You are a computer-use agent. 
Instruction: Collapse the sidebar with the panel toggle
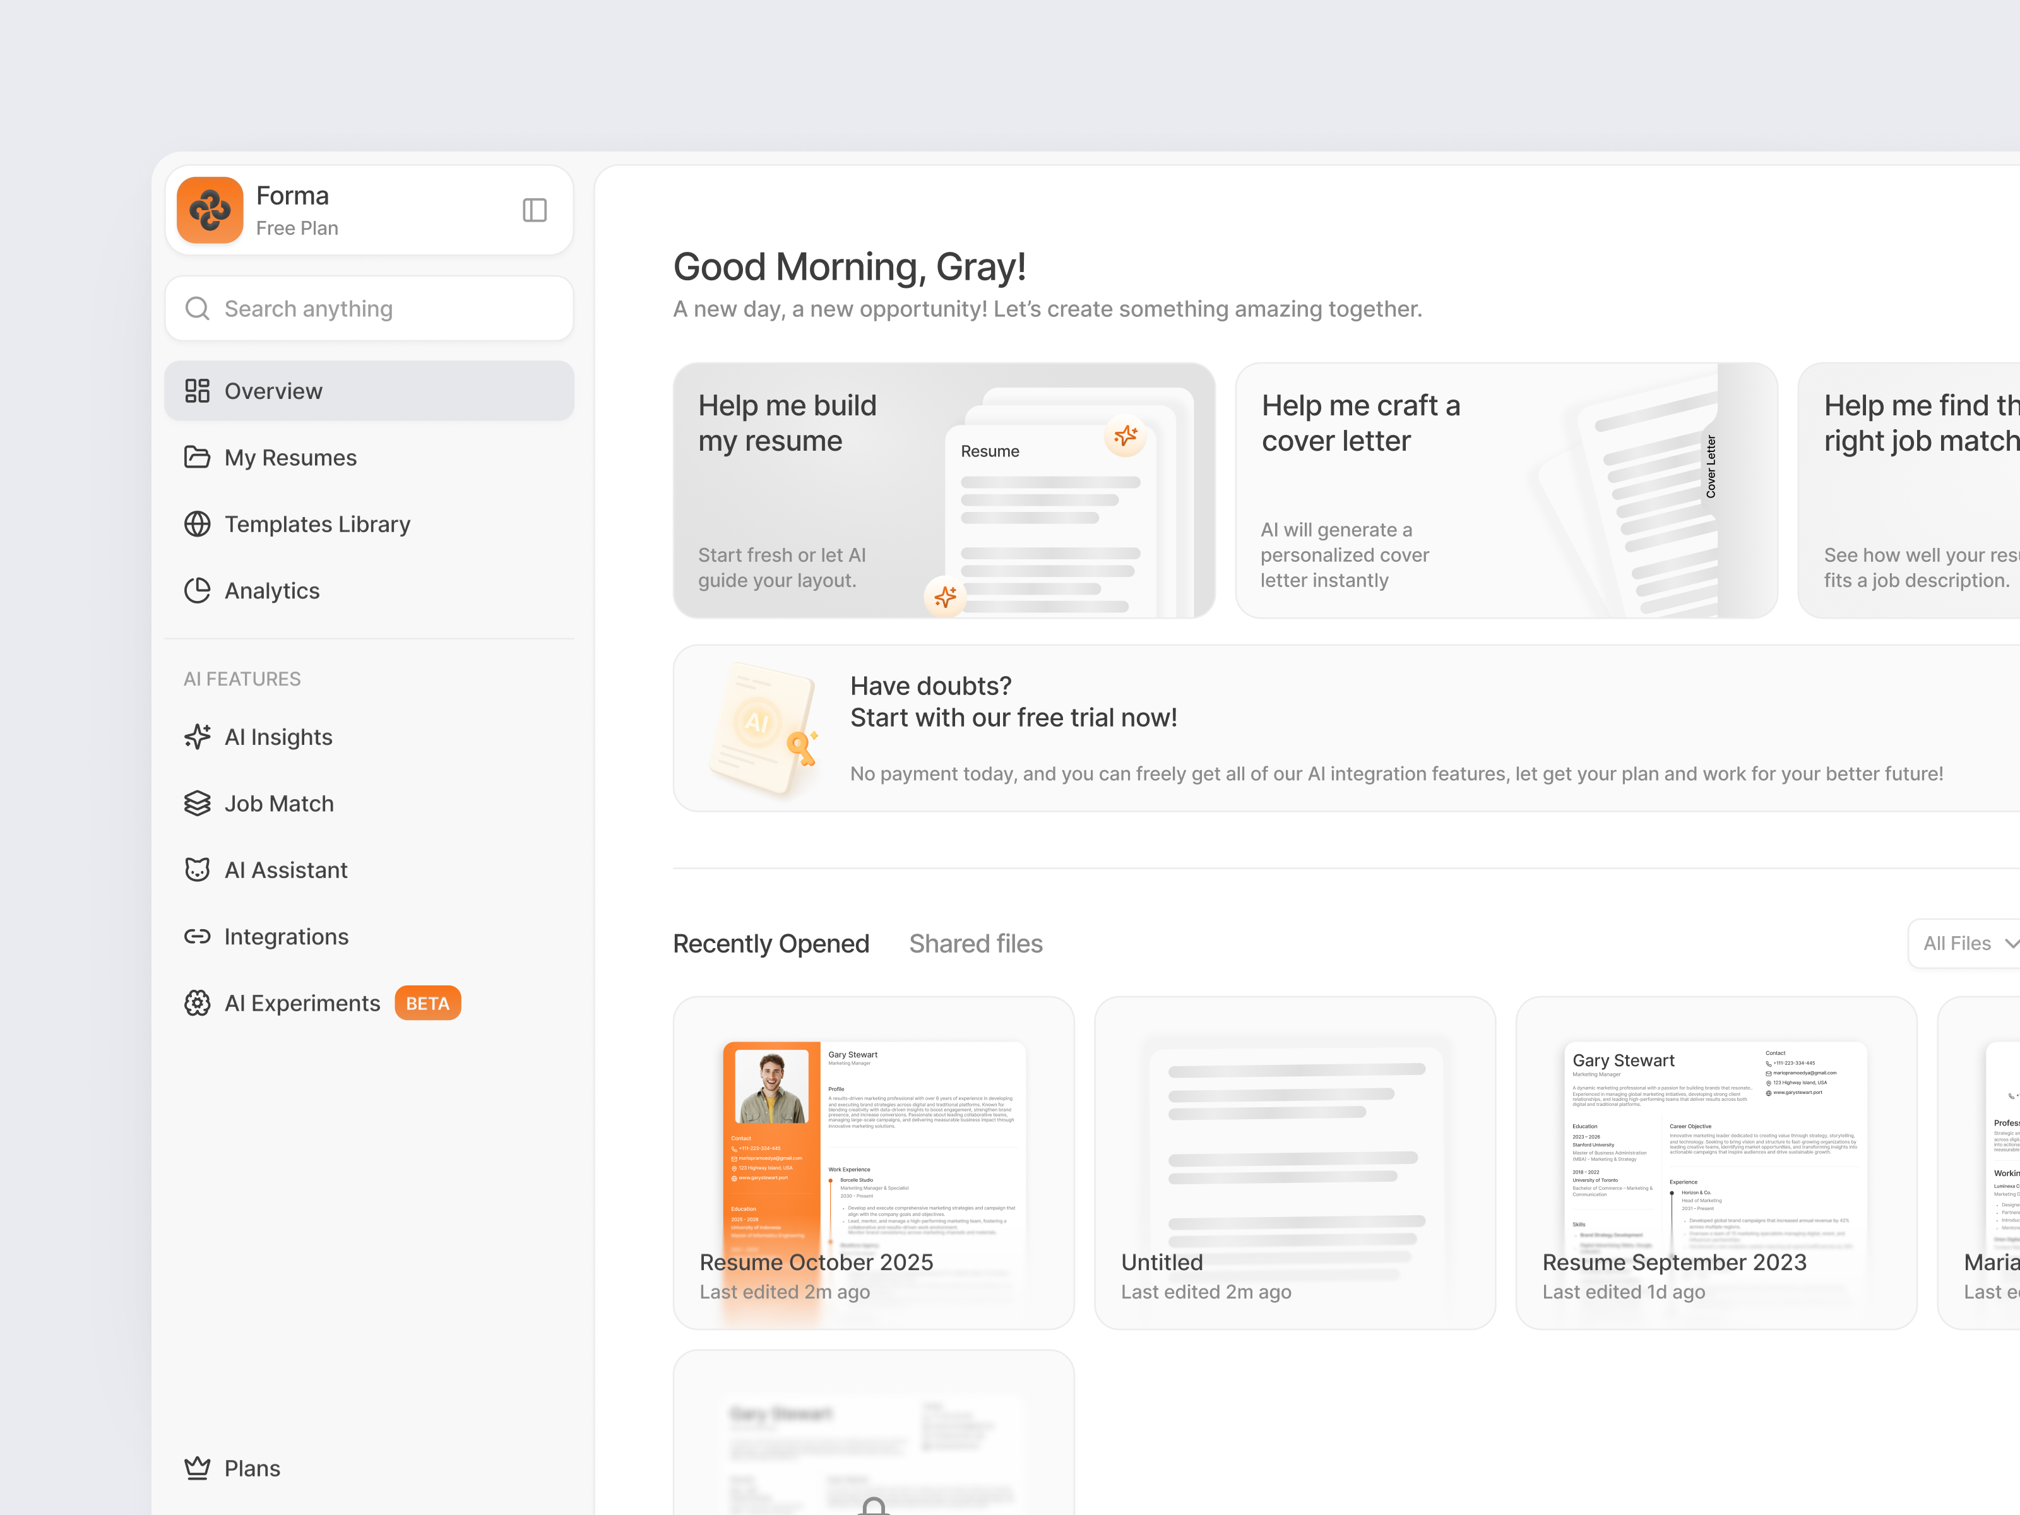coord(534,210)
